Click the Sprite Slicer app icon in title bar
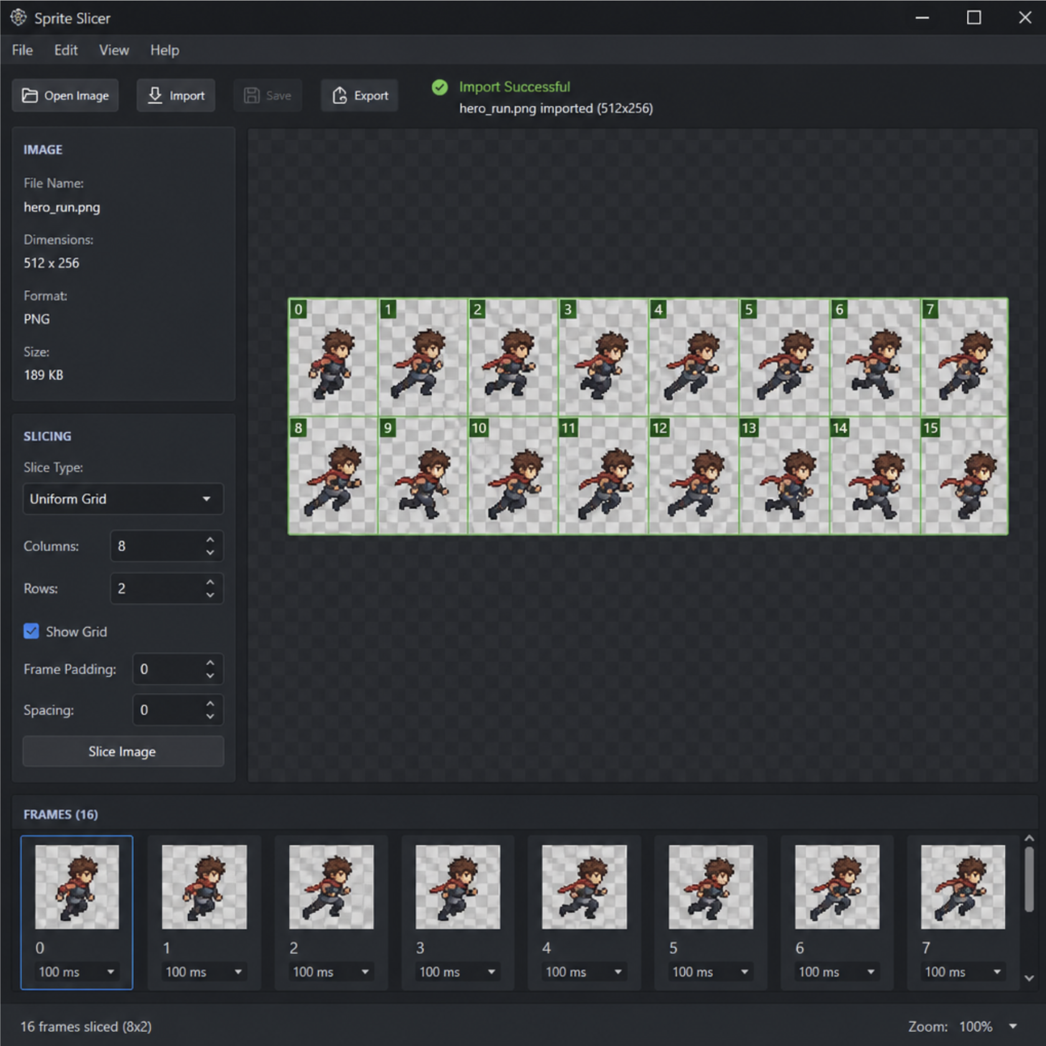1046x1046 pixels. 19,17
